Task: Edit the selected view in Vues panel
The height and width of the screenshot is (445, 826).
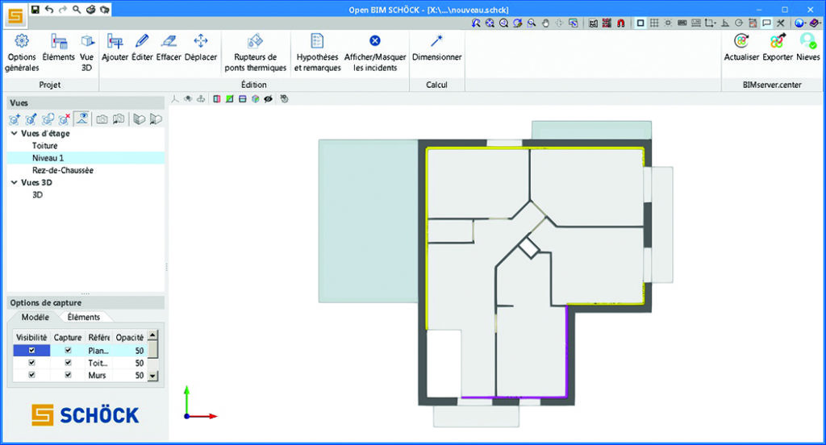Action: pyautogui.click(x=31, y=119)
